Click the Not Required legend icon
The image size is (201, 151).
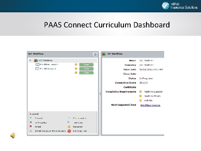tap(69, 131)
